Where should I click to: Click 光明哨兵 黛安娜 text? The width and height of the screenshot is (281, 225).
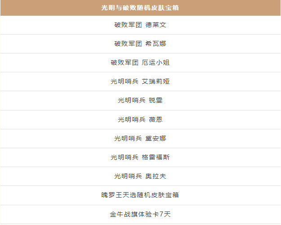pyautogui.click(x=140, y=138)
